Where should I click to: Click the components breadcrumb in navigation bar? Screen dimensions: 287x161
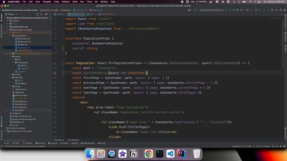click(65, 10)
